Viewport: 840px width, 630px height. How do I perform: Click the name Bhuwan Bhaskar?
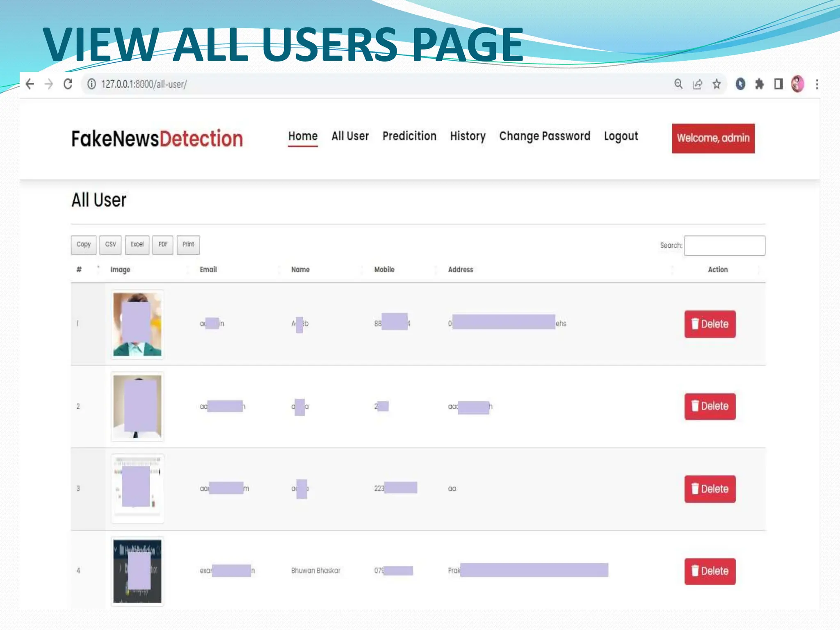pyautogui.click(x=315, y=571)
